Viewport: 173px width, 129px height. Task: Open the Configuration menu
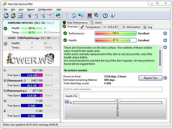pyautogui.click(x=45, y=9)
